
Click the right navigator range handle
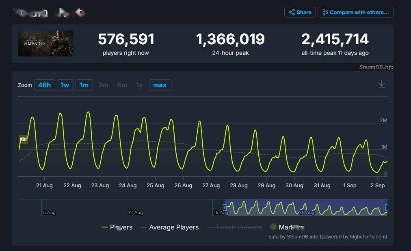[x=386, y=208]
